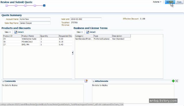The width and height of the screenshot is (184, 106).
Task: Click product ID 24 cell
Action: (12, 39)
